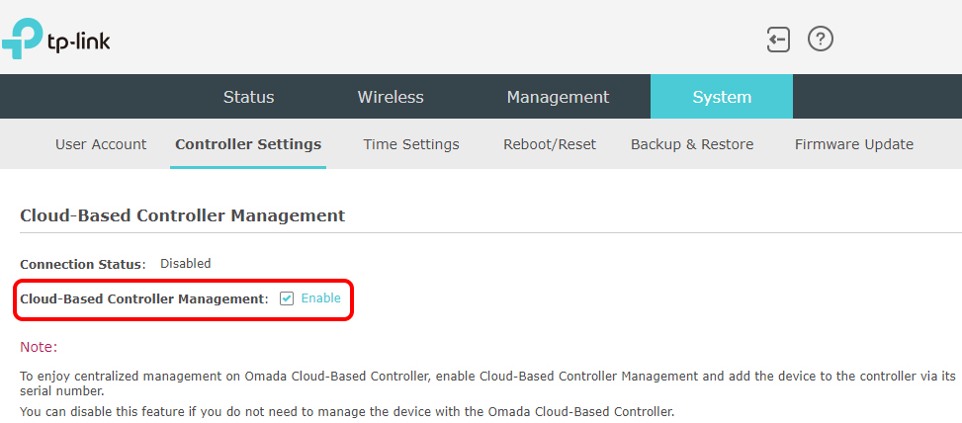Click the Connection Status label

click(83, 264)
